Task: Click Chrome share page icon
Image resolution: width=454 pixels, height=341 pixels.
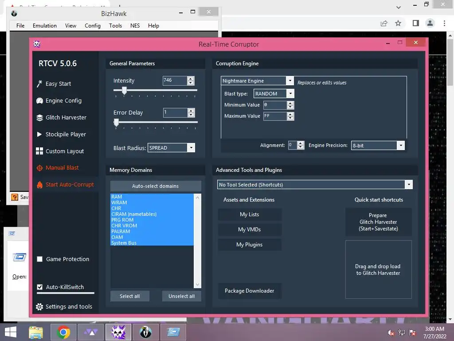Action: pyautogui.click(x=384, y=23)
